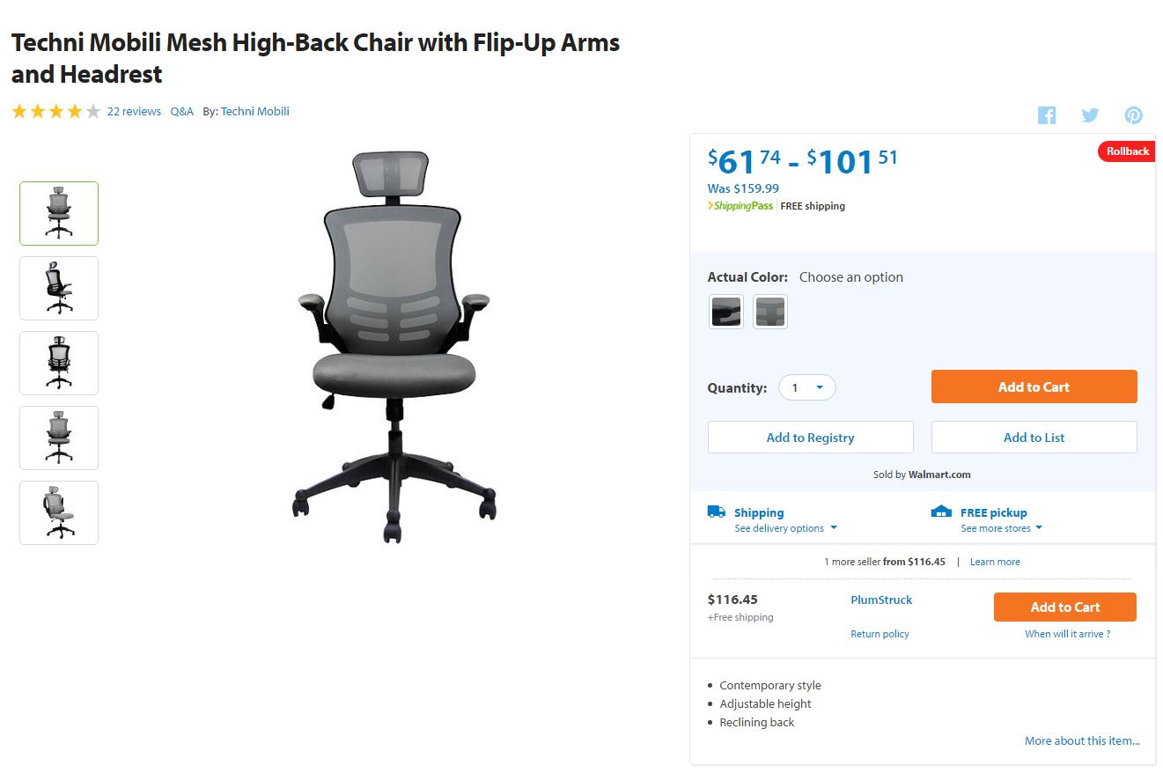This screenshot has height=773, width=1163.
Task: Share the product on Facebook
Action: (x=1046, y=115)
